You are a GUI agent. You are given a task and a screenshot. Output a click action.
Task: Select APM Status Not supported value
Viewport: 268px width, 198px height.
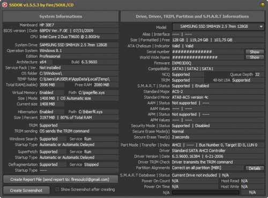pyautogui.click(x=184, y=114)
